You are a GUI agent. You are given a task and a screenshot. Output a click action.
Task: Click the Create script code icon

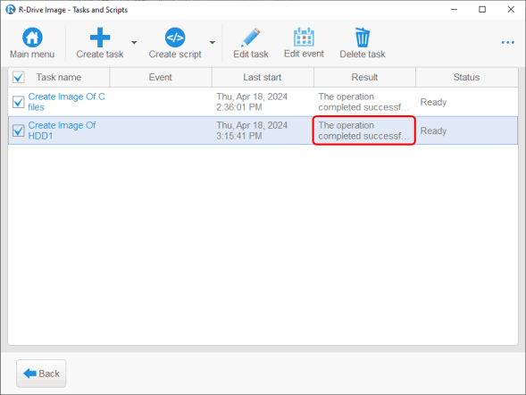click(x=175, y=38)
